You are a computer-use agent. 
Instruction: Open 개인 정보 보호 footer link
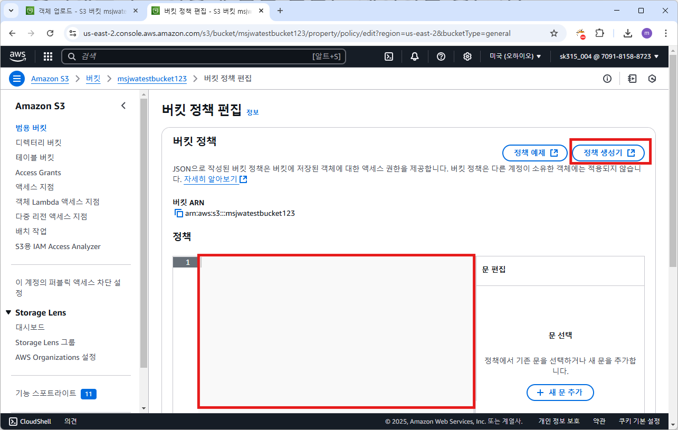point(559,421)
